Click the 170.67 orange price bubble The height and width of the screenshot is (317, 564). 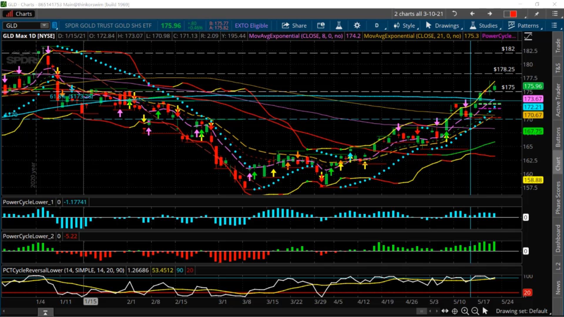click(533, 115)
